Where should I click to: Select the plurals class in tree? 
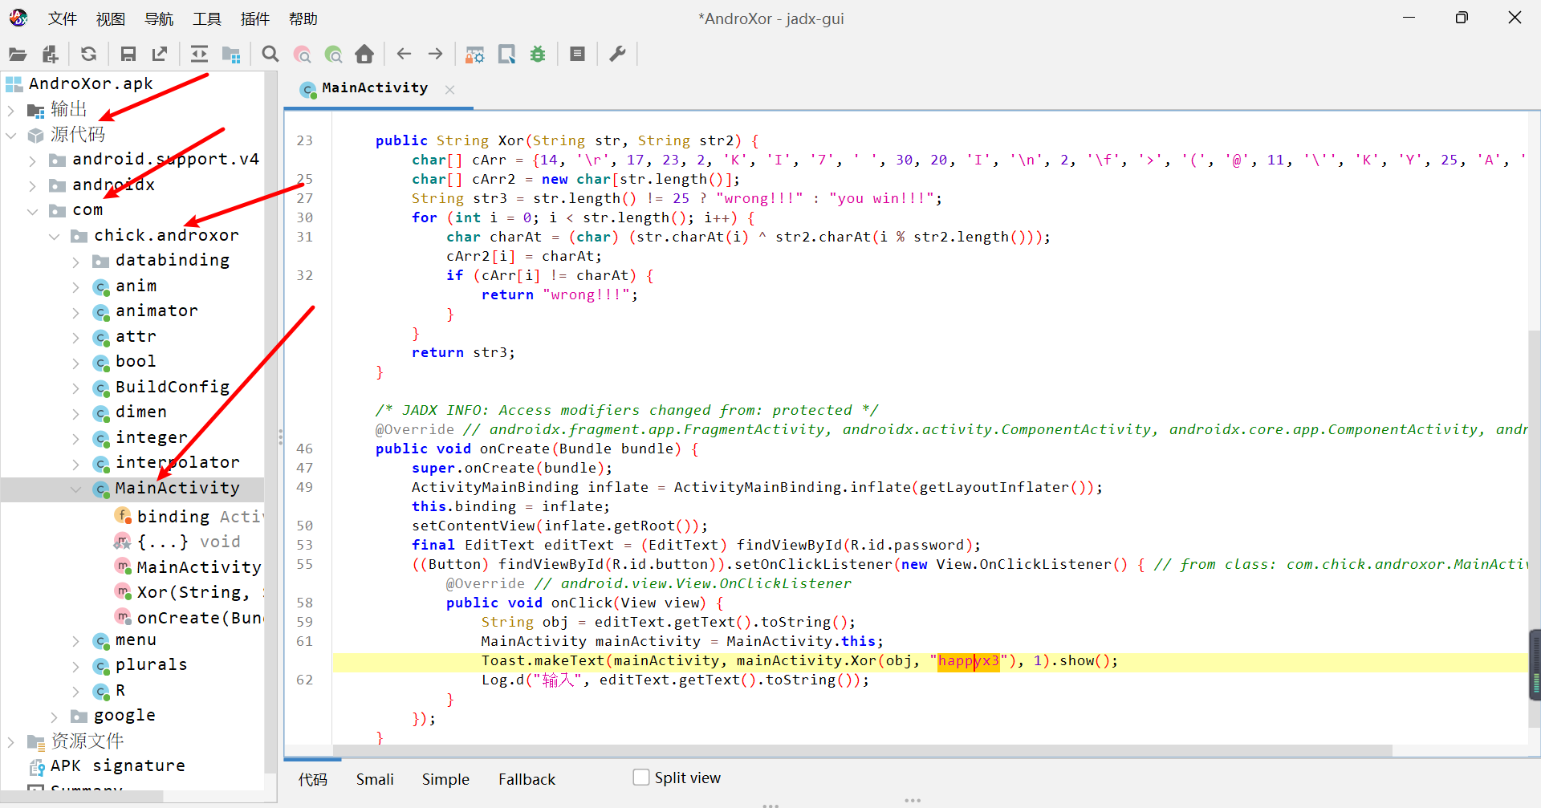click(x=151, y=665)
